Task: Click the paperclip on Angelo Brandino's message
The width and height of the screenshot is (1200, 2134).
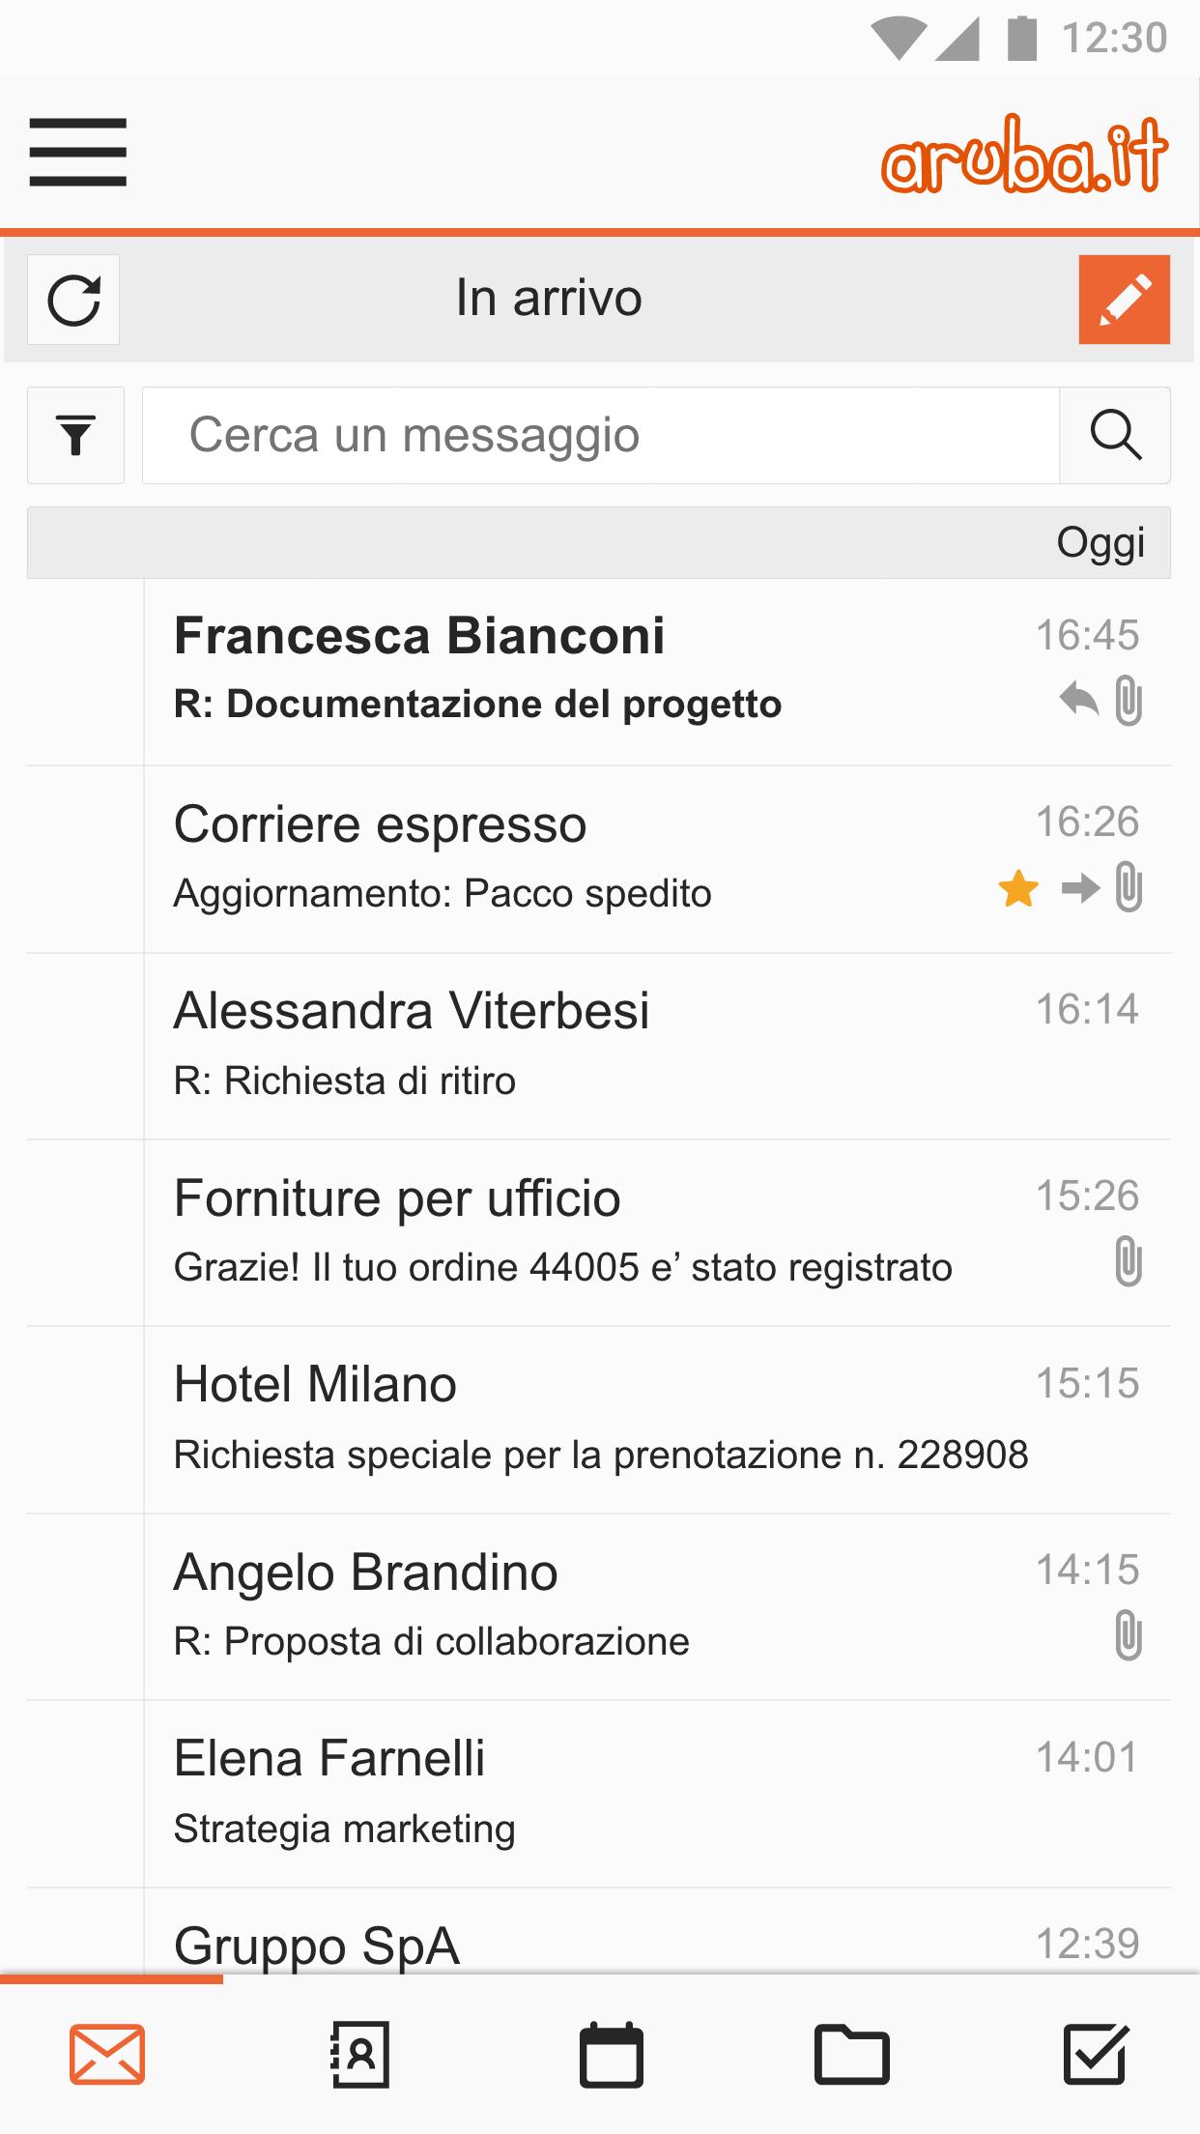Action: point(1128,1635)
